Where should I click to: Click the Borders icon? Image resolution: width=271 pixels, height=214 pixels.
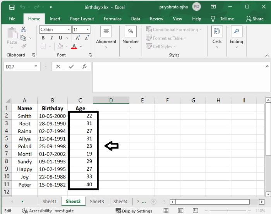(43, 46)
